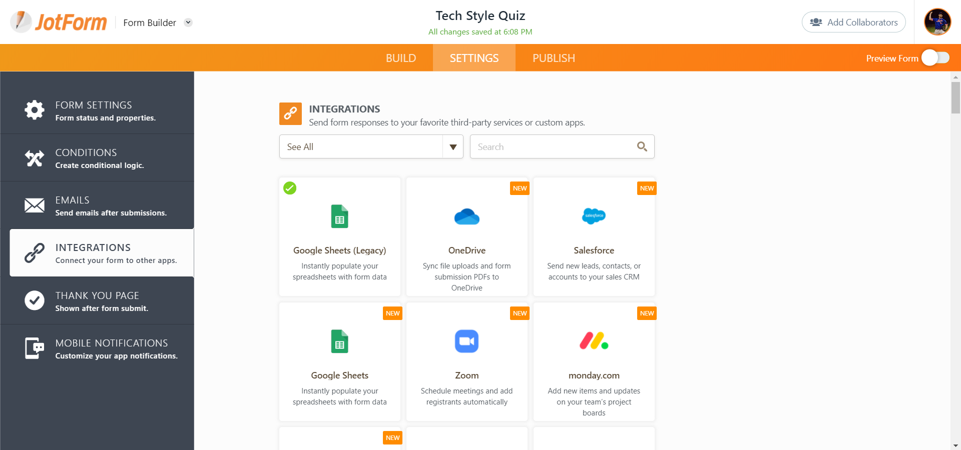Click 'Schedule meetings and add' description
The height and width of the screenshot is (450, 961).
tap(467, 391)
